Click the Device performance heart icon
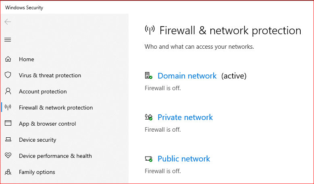Viewport: 314px width, 184px height. 8,156
